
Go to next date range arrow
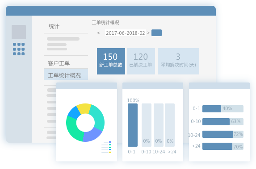pos(148,33)
